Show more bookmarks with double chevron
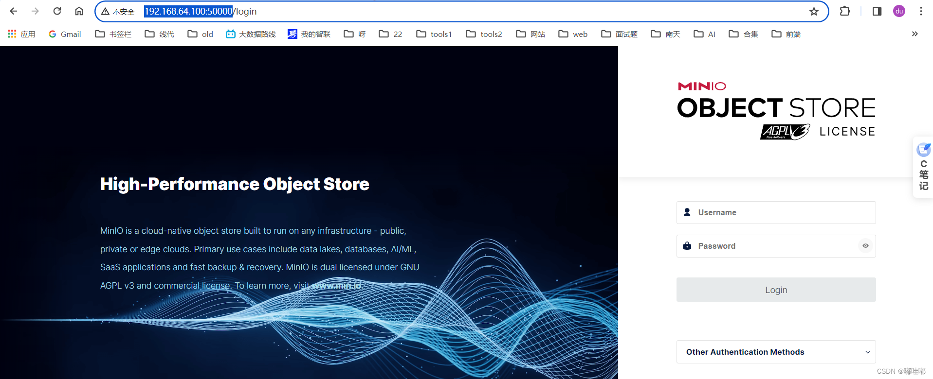This screenshot has height=379, width=933. [x=915, y=34]
